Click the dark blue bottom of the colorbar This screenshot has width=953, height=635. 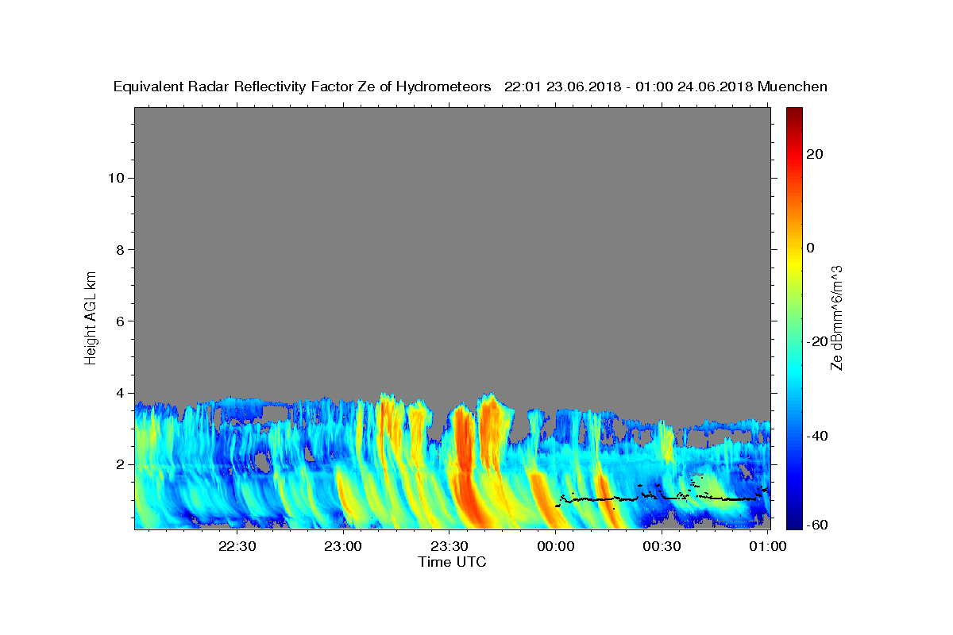794,522
